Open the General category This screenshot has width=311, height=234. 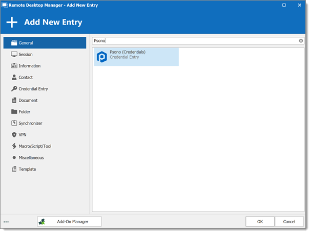[x=45, y=43]
